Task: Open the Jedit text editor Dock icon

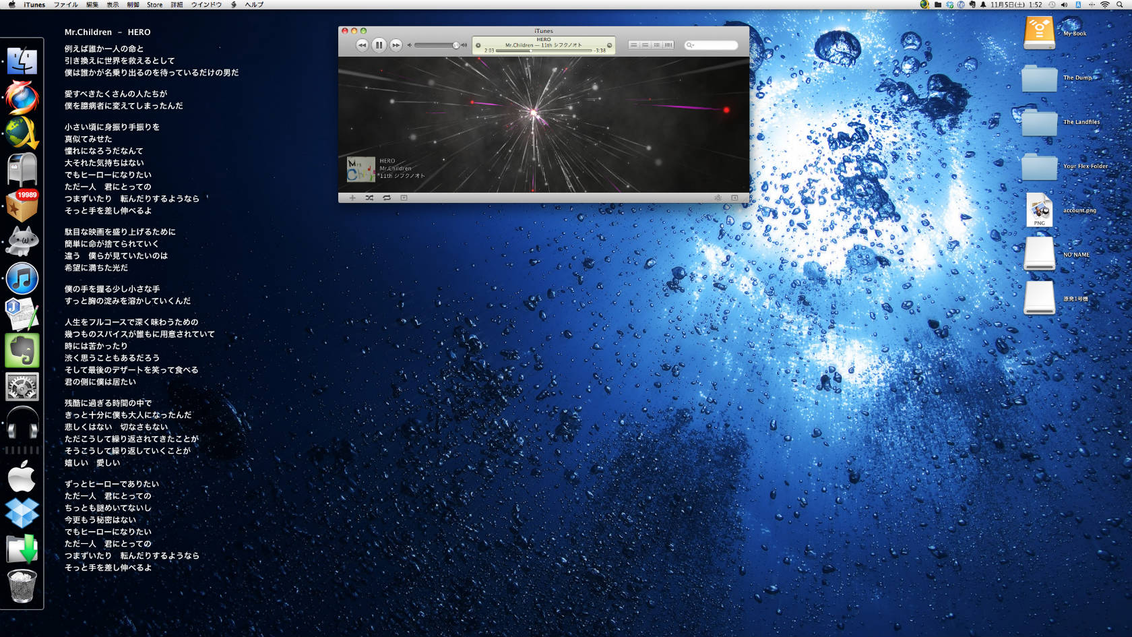Action: (x=22, y=314)
